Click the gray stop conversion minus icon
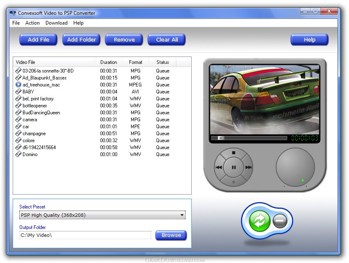This screenshot has width=349, height=263. pos(279,221)
